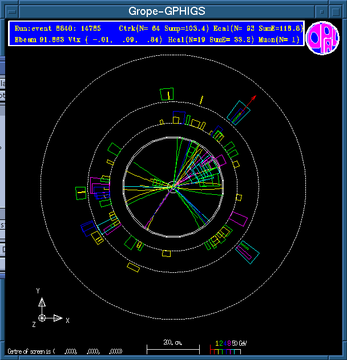The height and width of the screenshot is (360, 347).
Task: Maximize the Grope-GPHIGS window
Action: [336, 11]
